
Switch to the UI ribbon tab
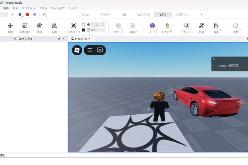coord(124,14)
